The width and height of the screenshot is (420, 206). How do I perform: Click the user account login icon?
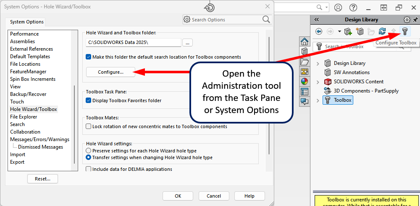[x=338, y=8]
